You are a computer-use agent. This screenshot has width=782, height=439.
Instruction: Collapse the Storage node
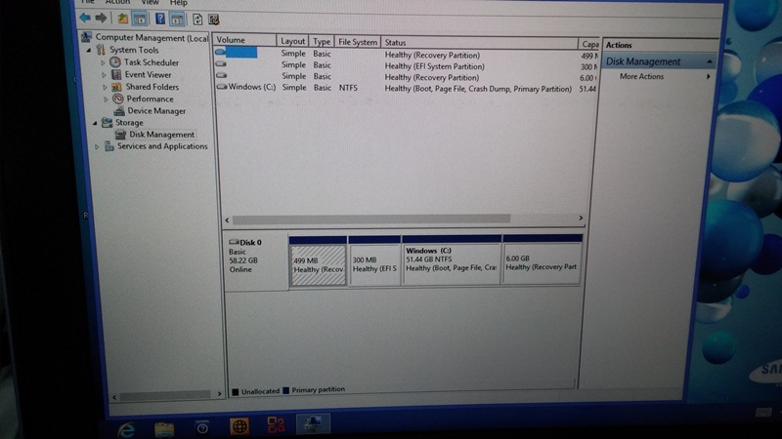point(95,123)
